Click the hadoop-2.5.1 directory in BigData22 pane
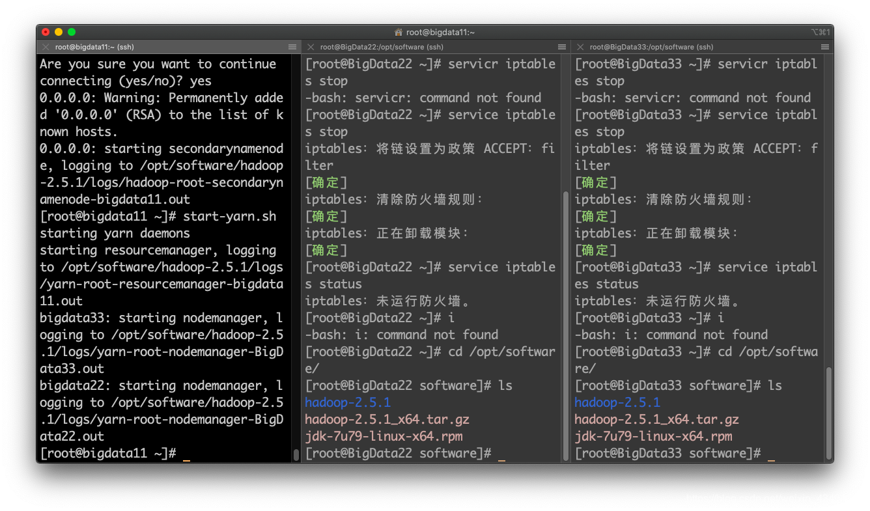Image resolution: width=870 pixels, height=511 pixels. pos(348,402)
